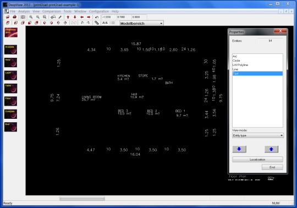297x208 pixels.
Task: Click the horizontal scrollbar thumb
Action: point(82,199)
